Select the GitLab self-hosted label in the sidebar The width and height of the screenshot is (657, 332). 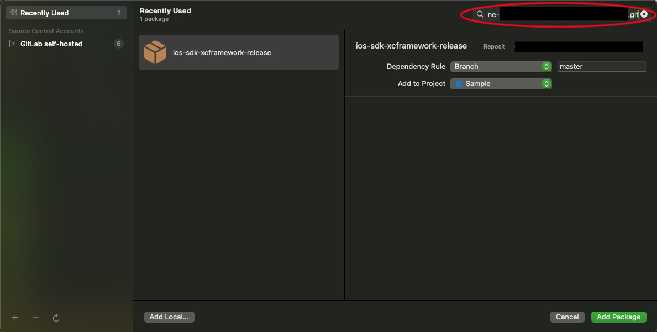[x=51, y=44]
